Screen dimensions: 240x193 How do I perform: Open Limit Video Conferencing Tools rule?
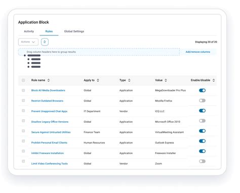(50, 164)
